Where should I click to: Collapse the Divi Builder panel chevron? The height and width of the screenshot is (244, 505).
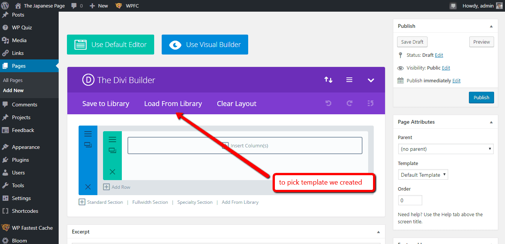tap(371, 80)
